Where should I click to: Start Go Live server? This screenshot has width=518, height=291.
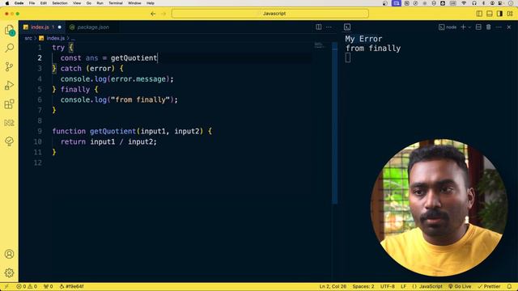(x=460, y=286)
